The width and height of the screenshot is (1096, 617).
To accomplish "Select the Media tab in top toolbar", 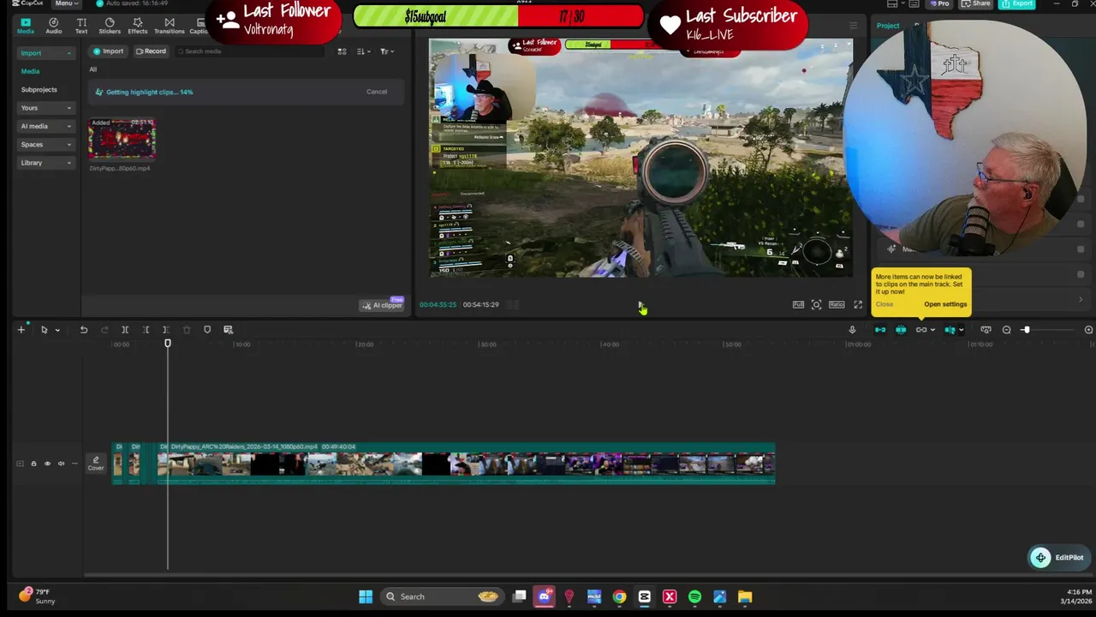I will tap(26, 26).
